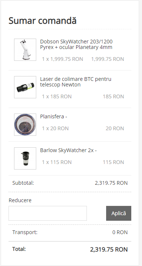142x266 pixels.
Task: Click the Sumar comandă heading
Action: pyautogui.click(x=43, y=21)
